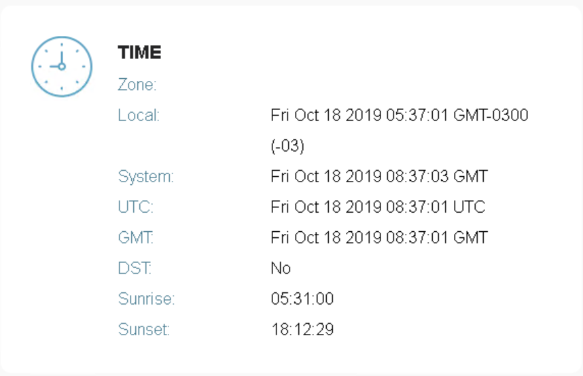Viewport: 583px width, 376px height.
Task: Click the clock icon
Action: point(61,66)
